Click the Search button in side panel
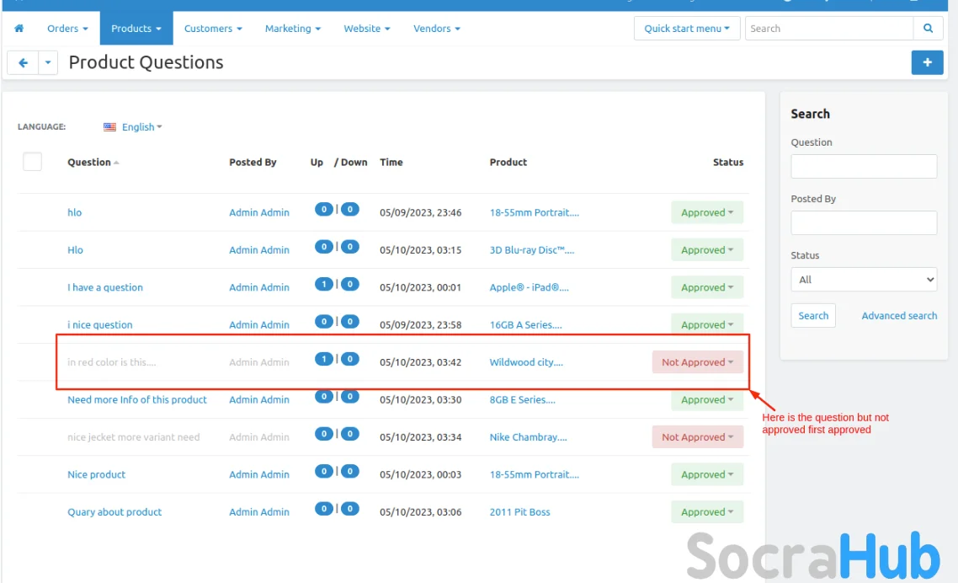958x583 pixels. tap(813, 316)
